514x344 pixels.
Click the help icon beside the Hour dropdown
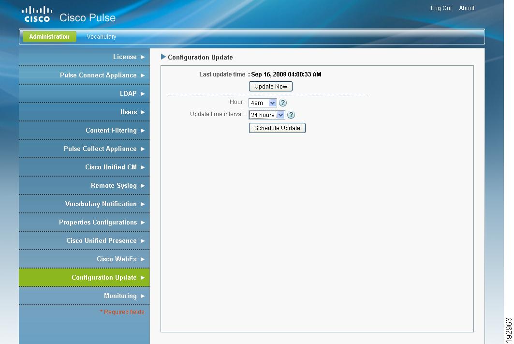coord(282,103)
